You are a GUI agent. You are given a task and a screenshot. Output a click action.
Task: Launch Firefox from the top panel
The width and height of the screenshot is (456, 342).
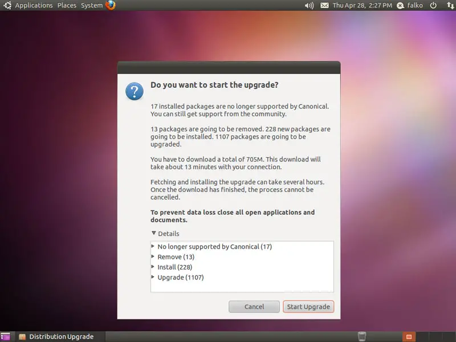pyautogui.click(x=111, y=5)
